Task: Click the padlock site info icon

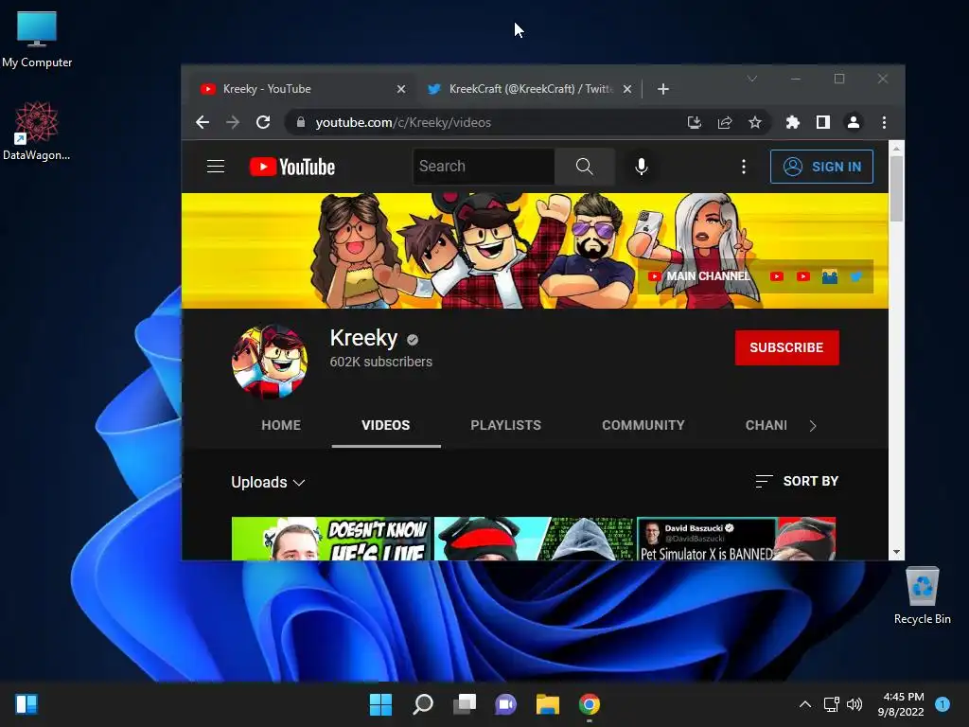Action: (300, 122)
